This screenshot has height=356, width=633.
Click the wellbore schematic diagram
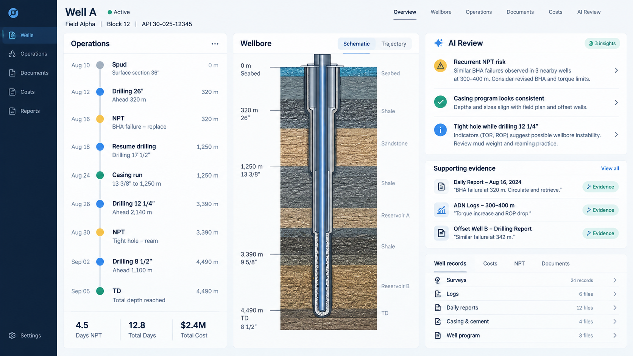click(328, 192)
